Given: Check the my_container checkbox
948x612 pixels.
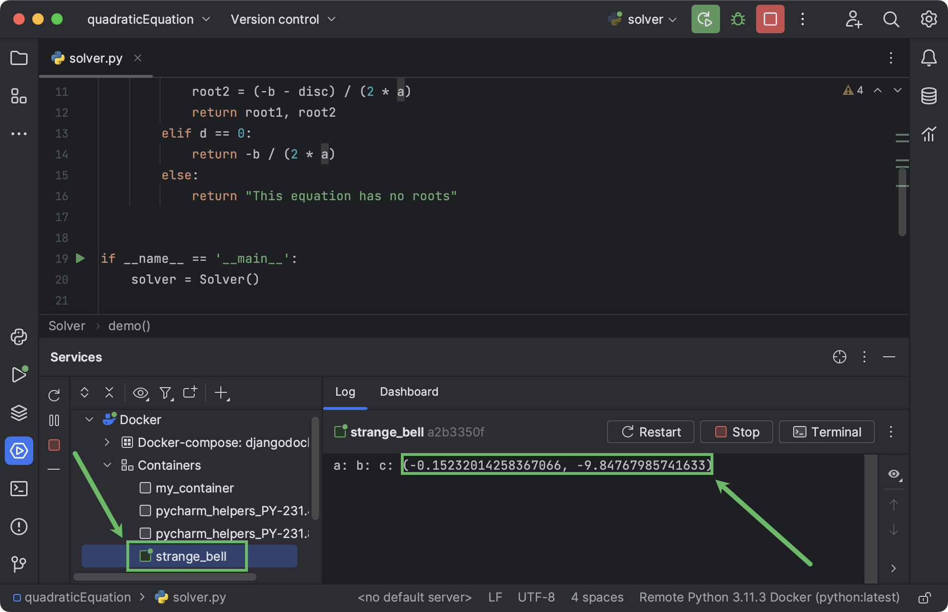Looking at the screenshot, I should [145, 488].
